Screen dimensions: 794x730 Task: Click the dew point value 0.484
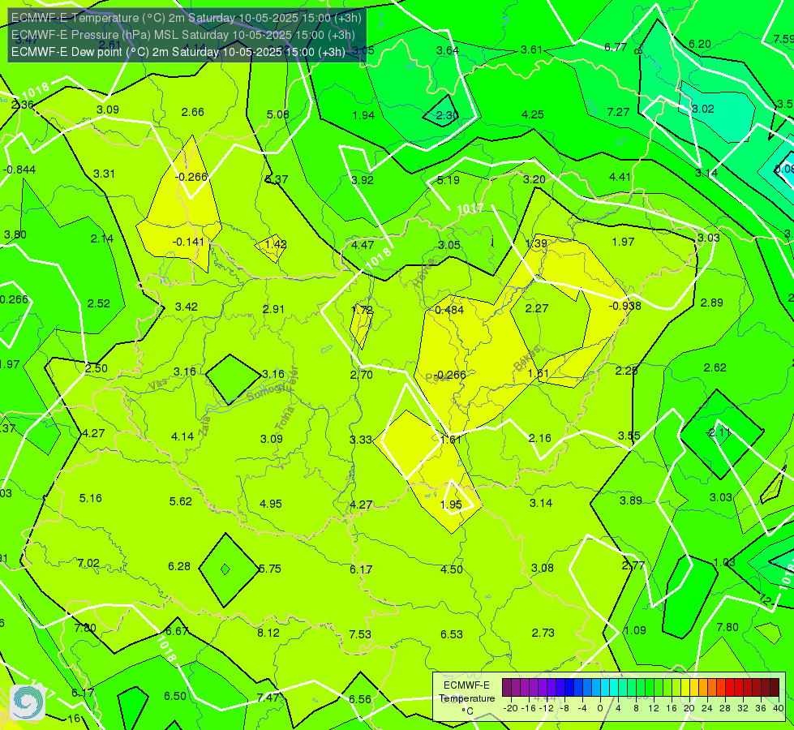point(449,310)
